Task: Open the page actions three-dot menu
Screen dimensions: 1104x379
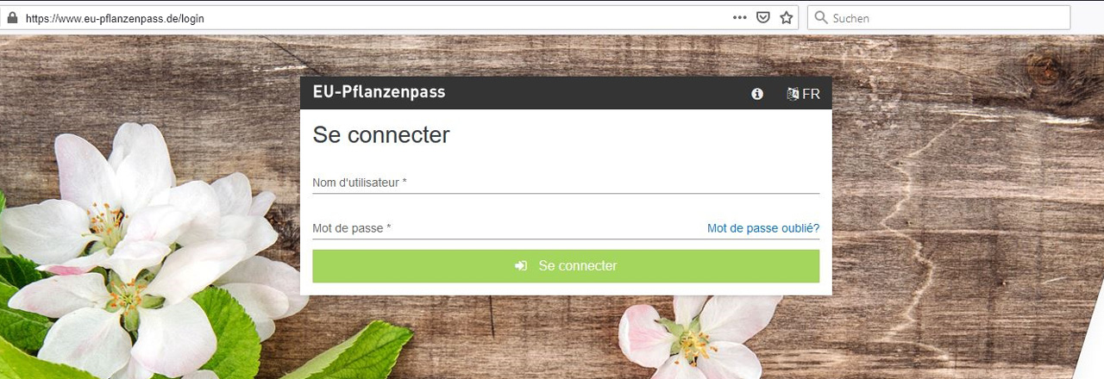Action: [740, 17]
